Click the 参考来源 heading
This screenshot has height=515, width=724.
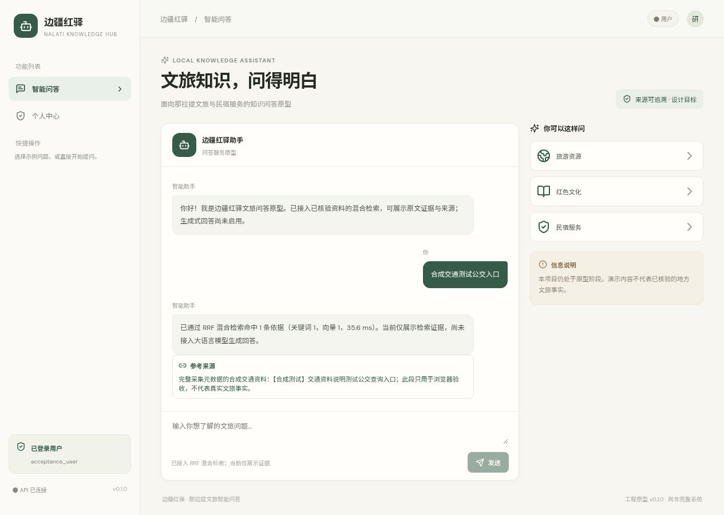pos(203,365)
